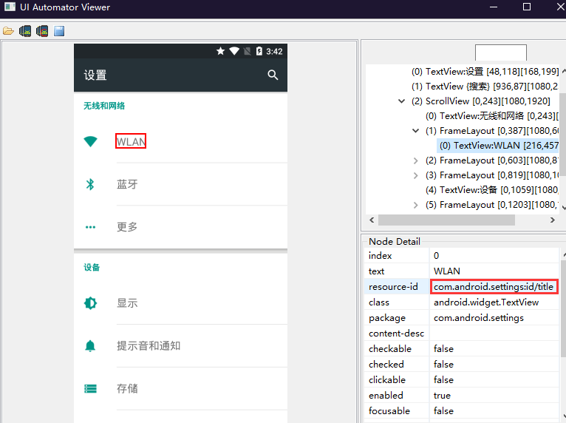Viewport: 566px width, 423px height.
Task: Click the empty box above hierarchy tree
Action: tap(501, 53)
